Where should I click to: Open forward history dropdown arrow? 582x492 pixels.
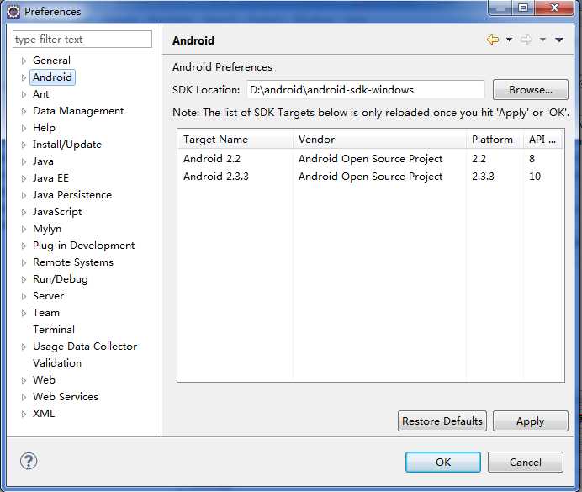coord(542,40)
